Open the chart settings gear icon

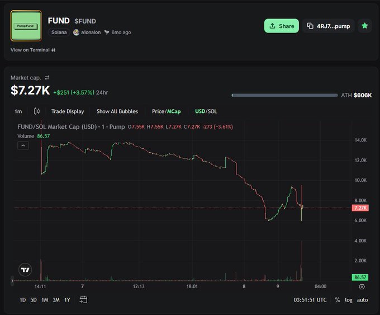(x=362, y=287)
